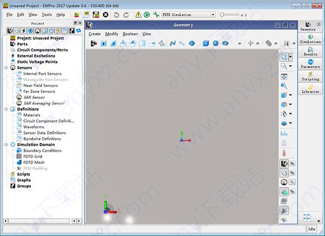Click the red thermometer icon
The height and width of the screenshot is (236, 325).
[284, 153]
